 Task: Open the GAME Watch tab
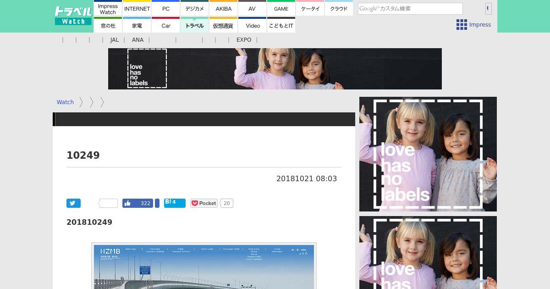281,8
